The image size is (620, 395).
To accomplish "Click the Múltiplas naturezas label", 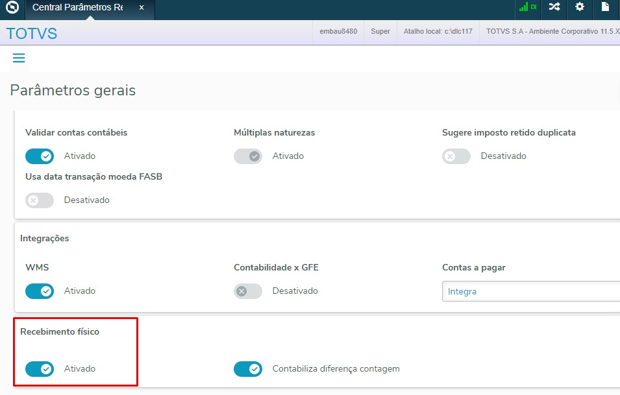I will click(275, 132).
